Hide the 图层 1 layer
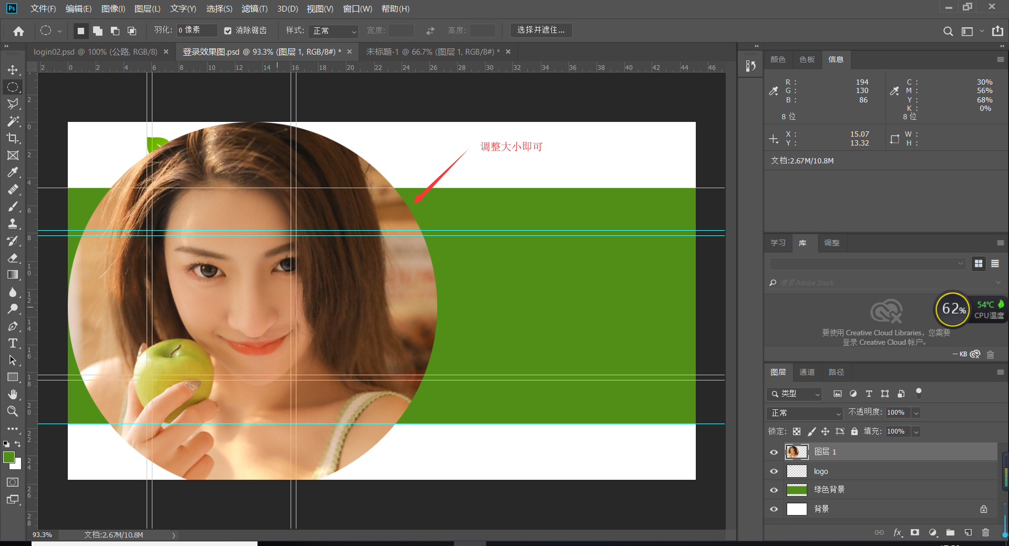Image resolution: width=1009 pixels, height=546 pixels. point(774,452)
